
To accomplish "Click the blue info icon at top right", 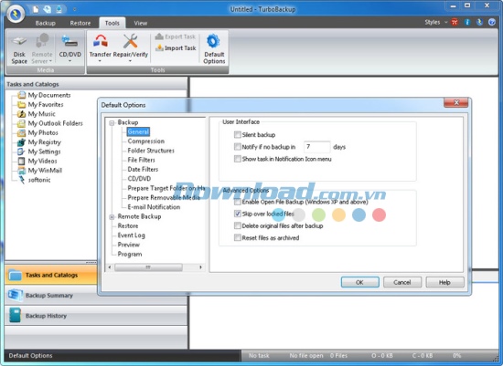I will click(467, 22).
